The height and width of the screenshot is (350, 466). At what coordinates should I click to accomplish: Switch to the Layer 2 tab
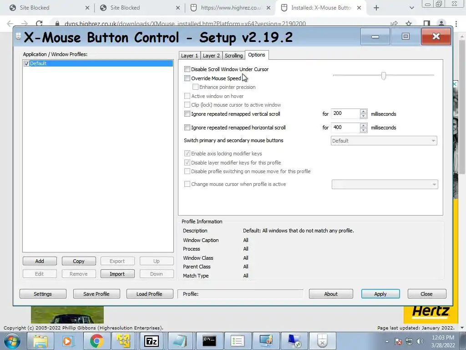(x=211, y=56)
